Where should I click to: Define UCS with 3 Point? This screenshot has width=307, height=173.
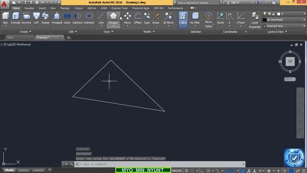[x=240, y=18]
